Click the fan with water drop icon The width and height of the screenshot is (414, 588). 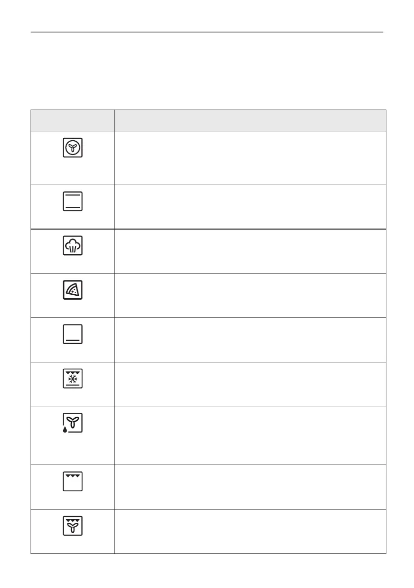(x=73, y=424)
